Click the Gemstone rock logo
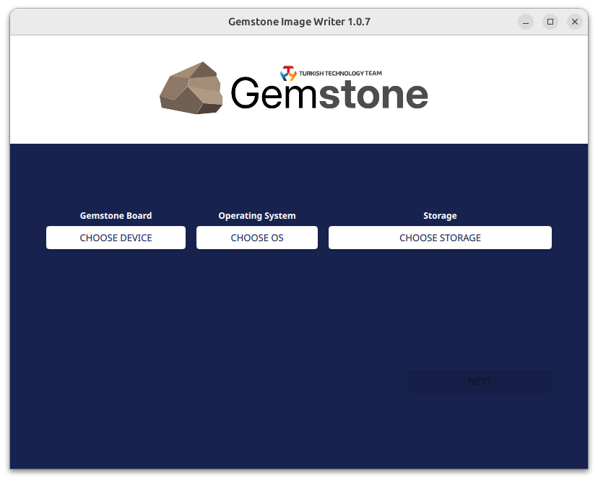This screenshot has height=481, width=598. pos(191,88)
